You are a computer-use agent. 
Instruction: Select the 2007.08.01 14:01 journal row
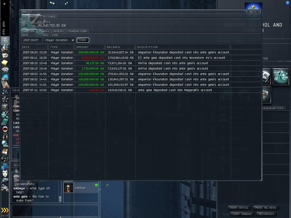141,85
